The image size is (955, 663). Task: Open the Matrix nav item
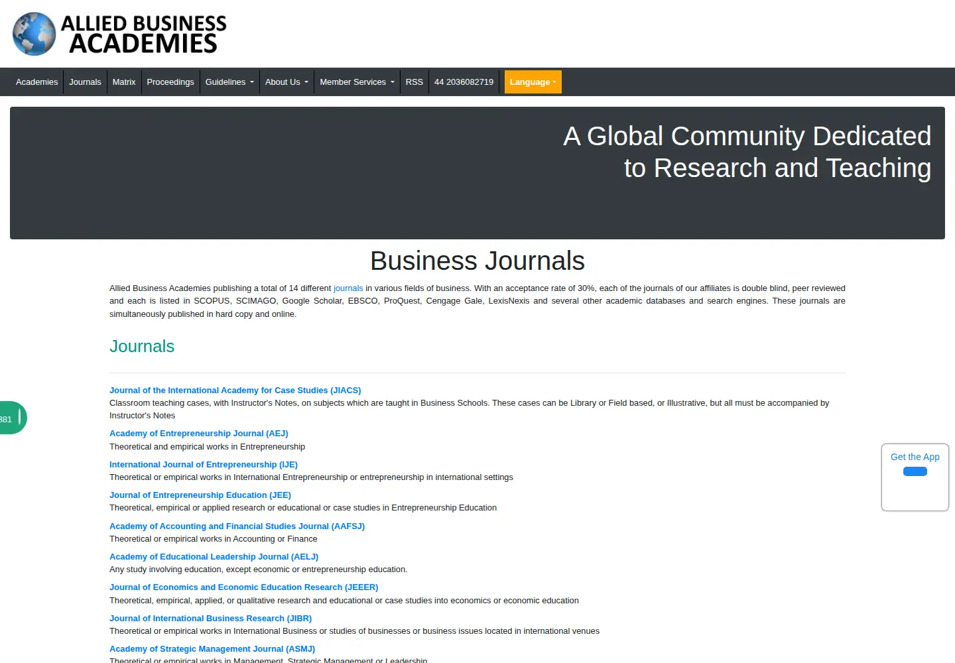click(124, 82)
